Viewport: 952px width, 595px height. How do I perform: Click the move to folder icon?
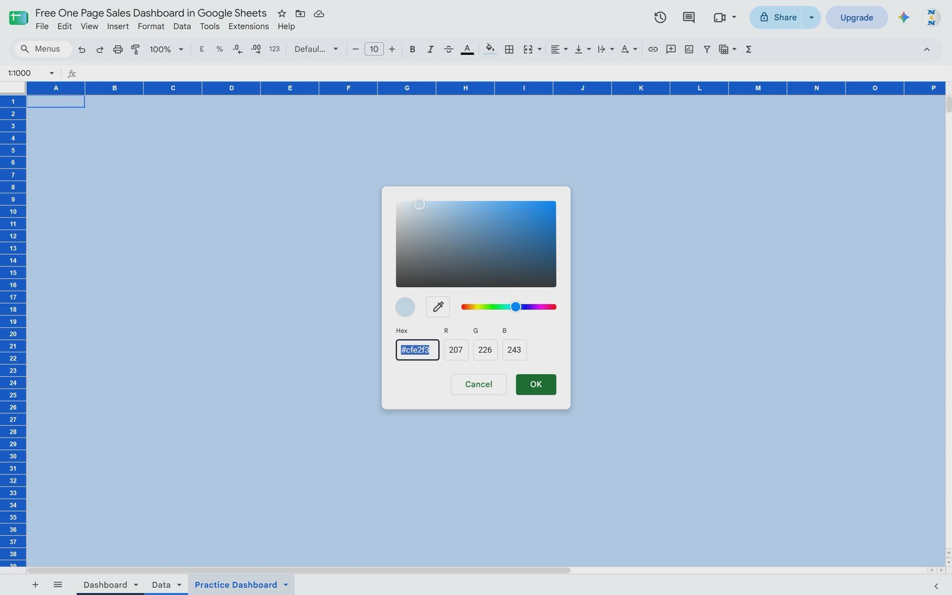click(x=300, y=13)
